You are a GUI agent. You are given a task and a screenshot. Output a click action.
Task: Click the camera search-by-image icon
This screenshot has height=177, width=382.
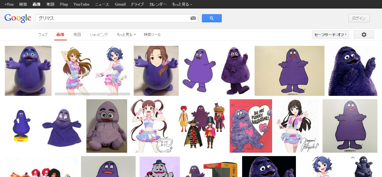click(193, 18)
